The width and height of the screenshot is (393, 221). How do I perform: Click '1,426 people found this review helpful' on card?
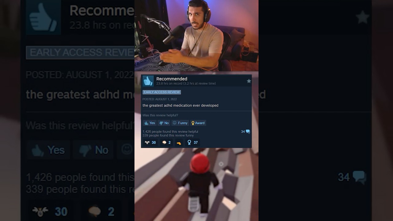coord(170,132)
